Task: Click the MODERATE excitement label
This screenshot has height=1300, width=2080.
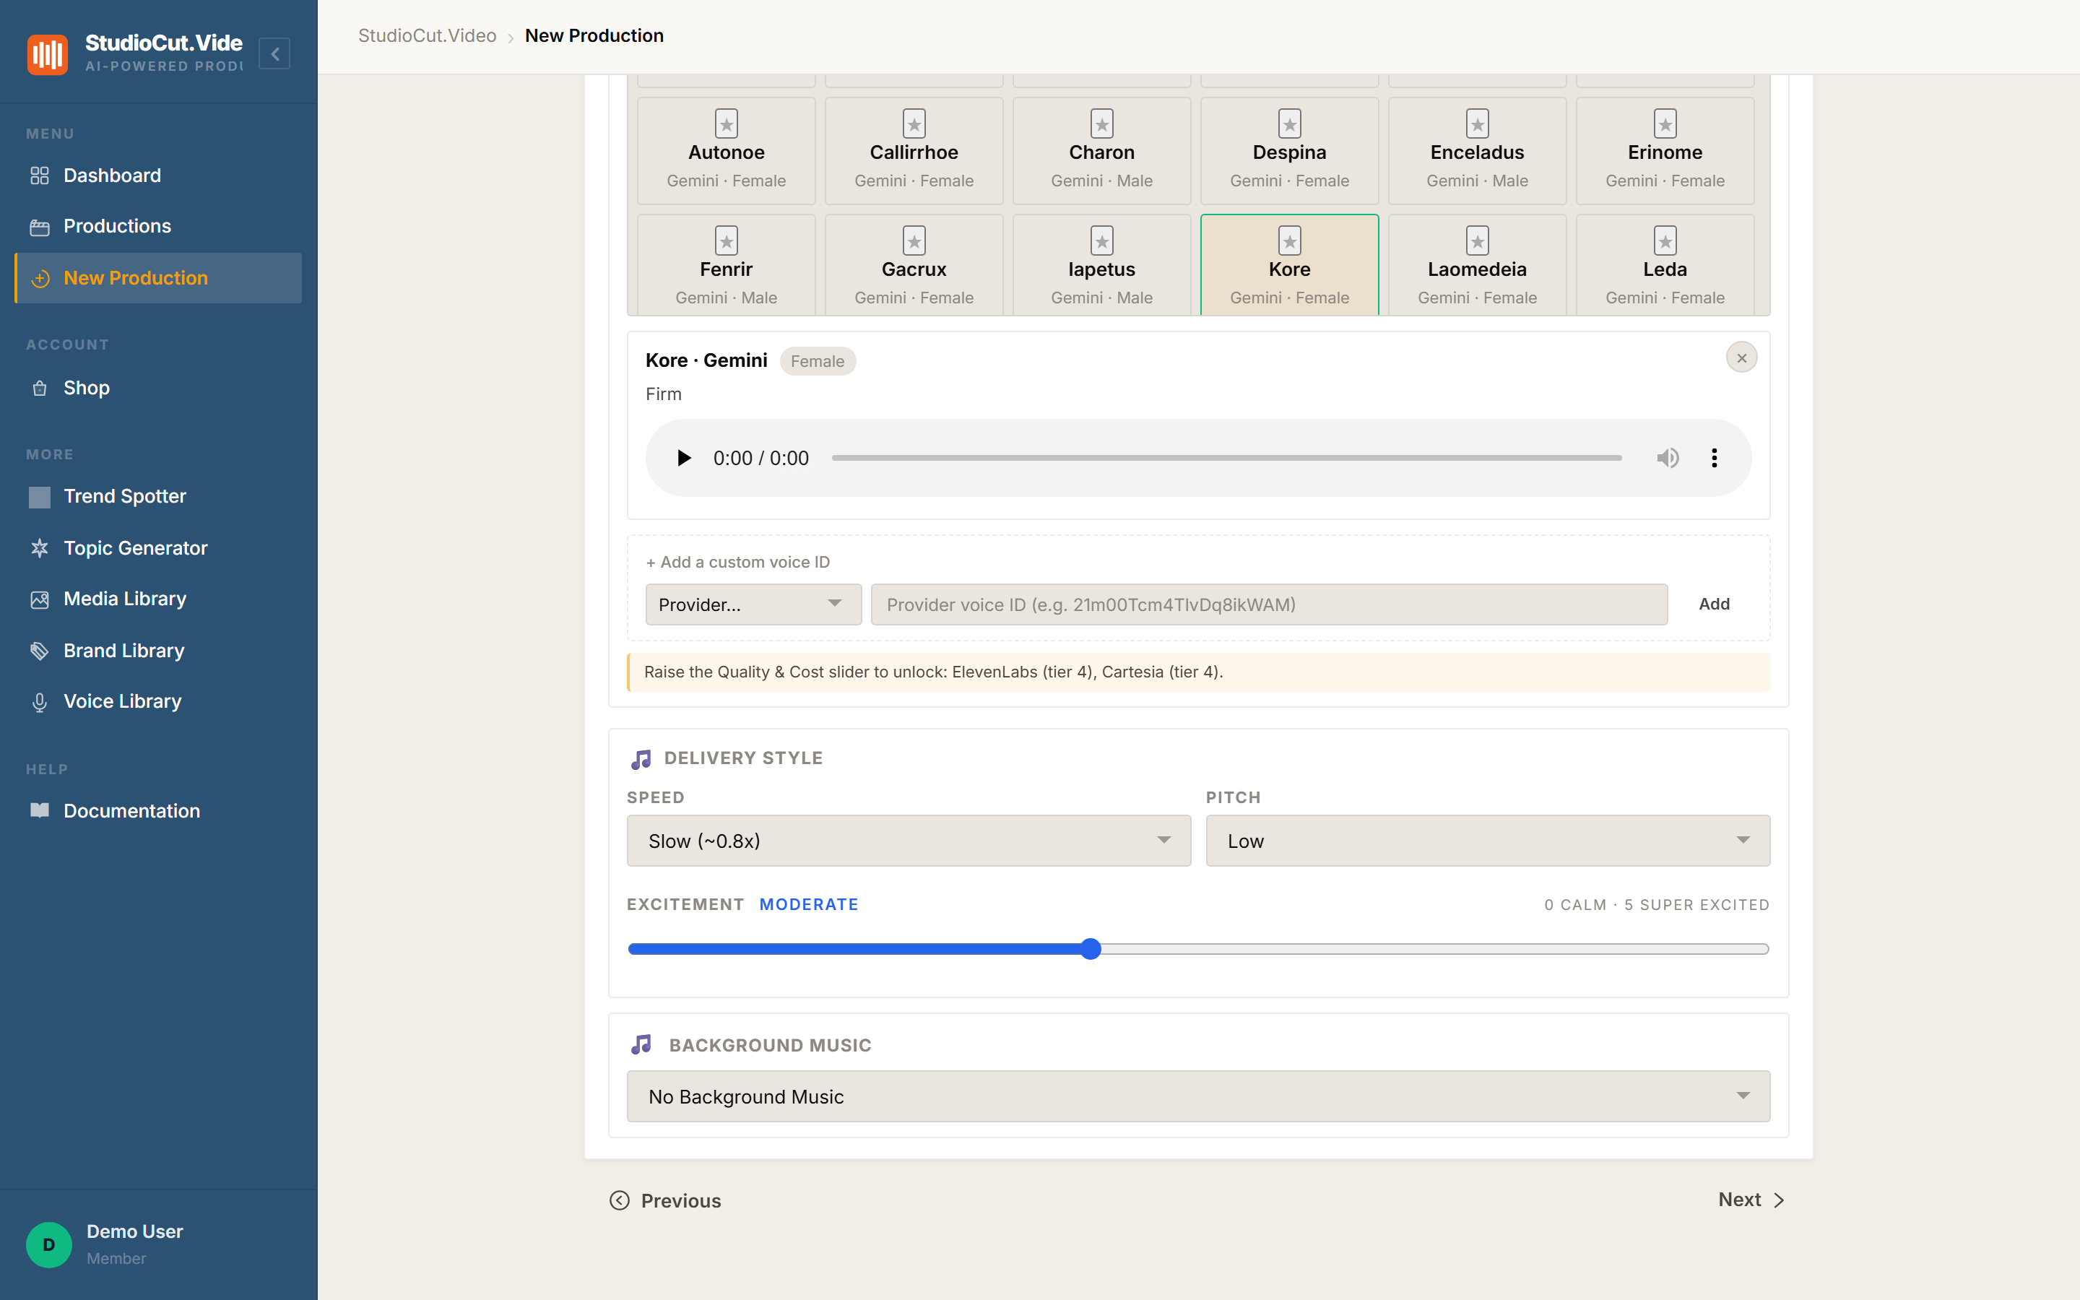Action: [809, 904]
